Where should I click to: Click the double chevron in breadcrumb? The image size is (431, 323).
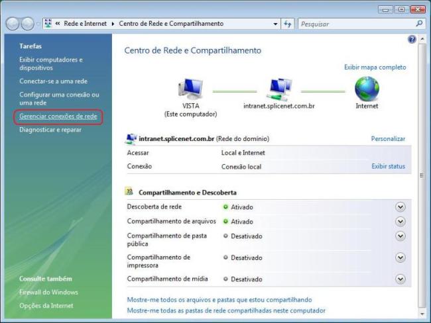point(58,24)
